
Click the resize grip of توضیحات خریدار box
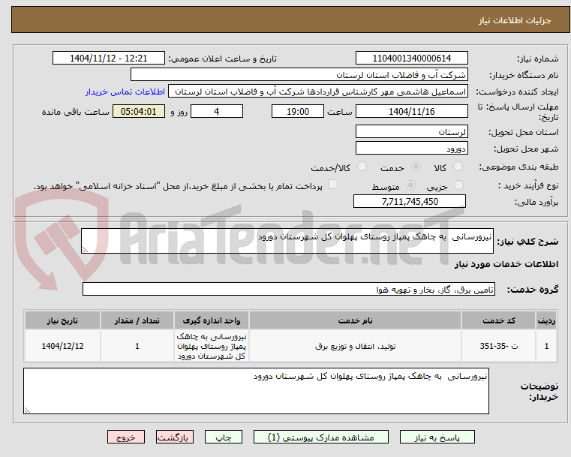tap(27, 410)
